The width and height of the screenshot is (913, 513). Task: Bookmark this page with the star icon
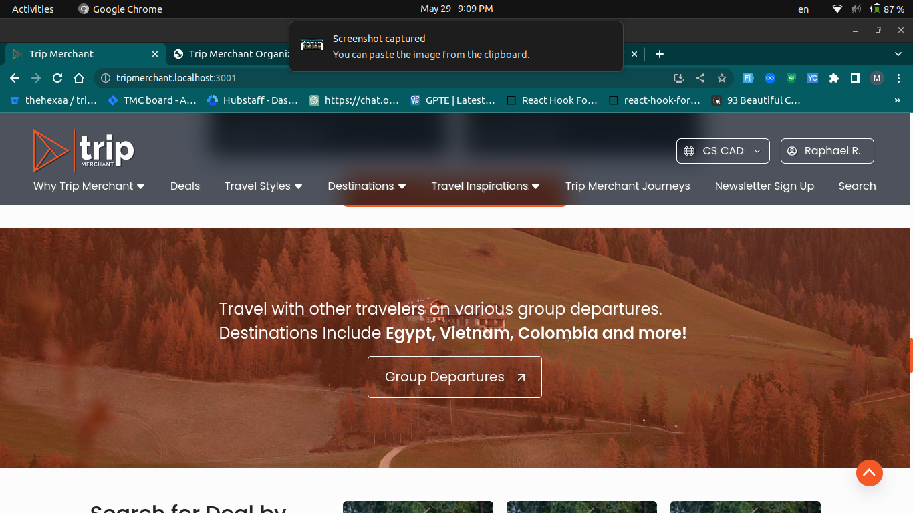[722, 78]
